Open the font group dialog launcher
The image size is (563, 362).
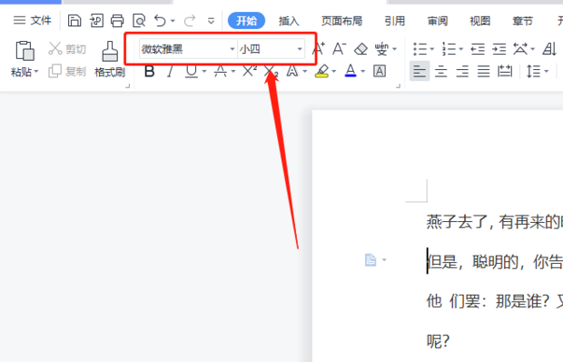pyautogui.click(x=398, y=85)
